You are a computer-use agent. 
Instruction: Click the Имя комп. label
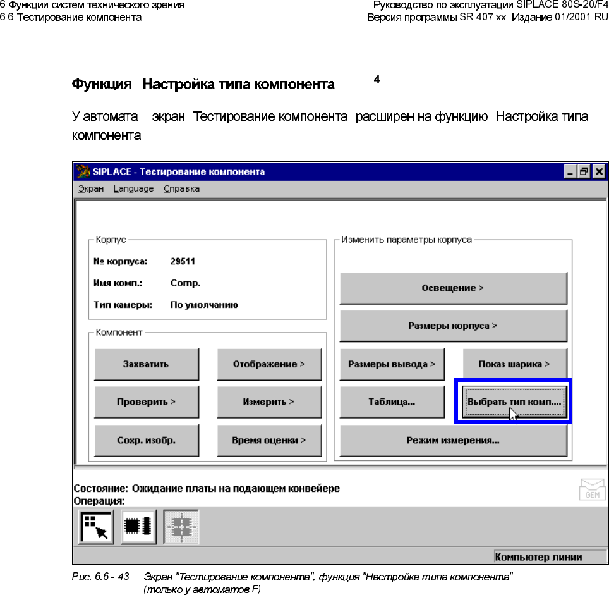(x=118, y=283)
